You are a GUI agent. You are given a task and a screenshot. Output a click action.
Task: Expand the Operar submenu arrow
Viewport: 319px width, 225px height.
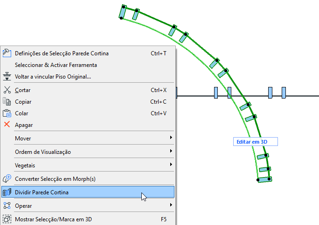171,205
